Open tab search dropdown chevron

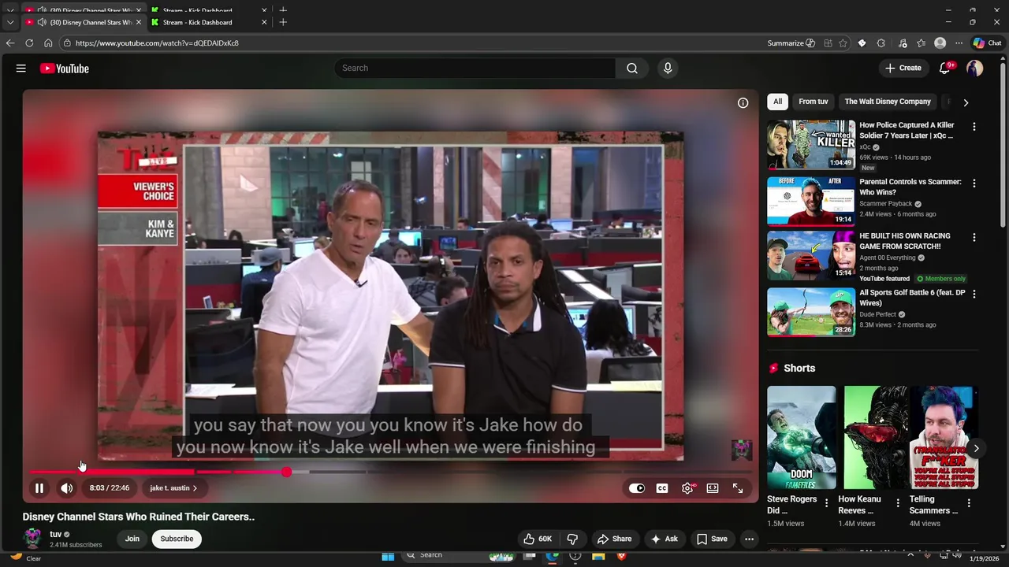pos(10,22)
